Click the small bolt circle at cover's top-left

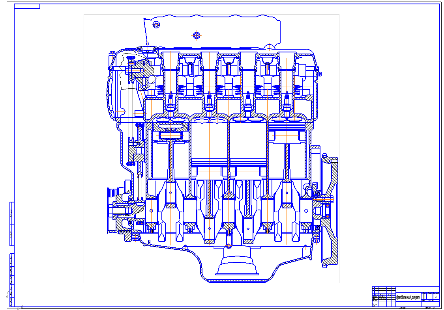[x=156, y=24]
